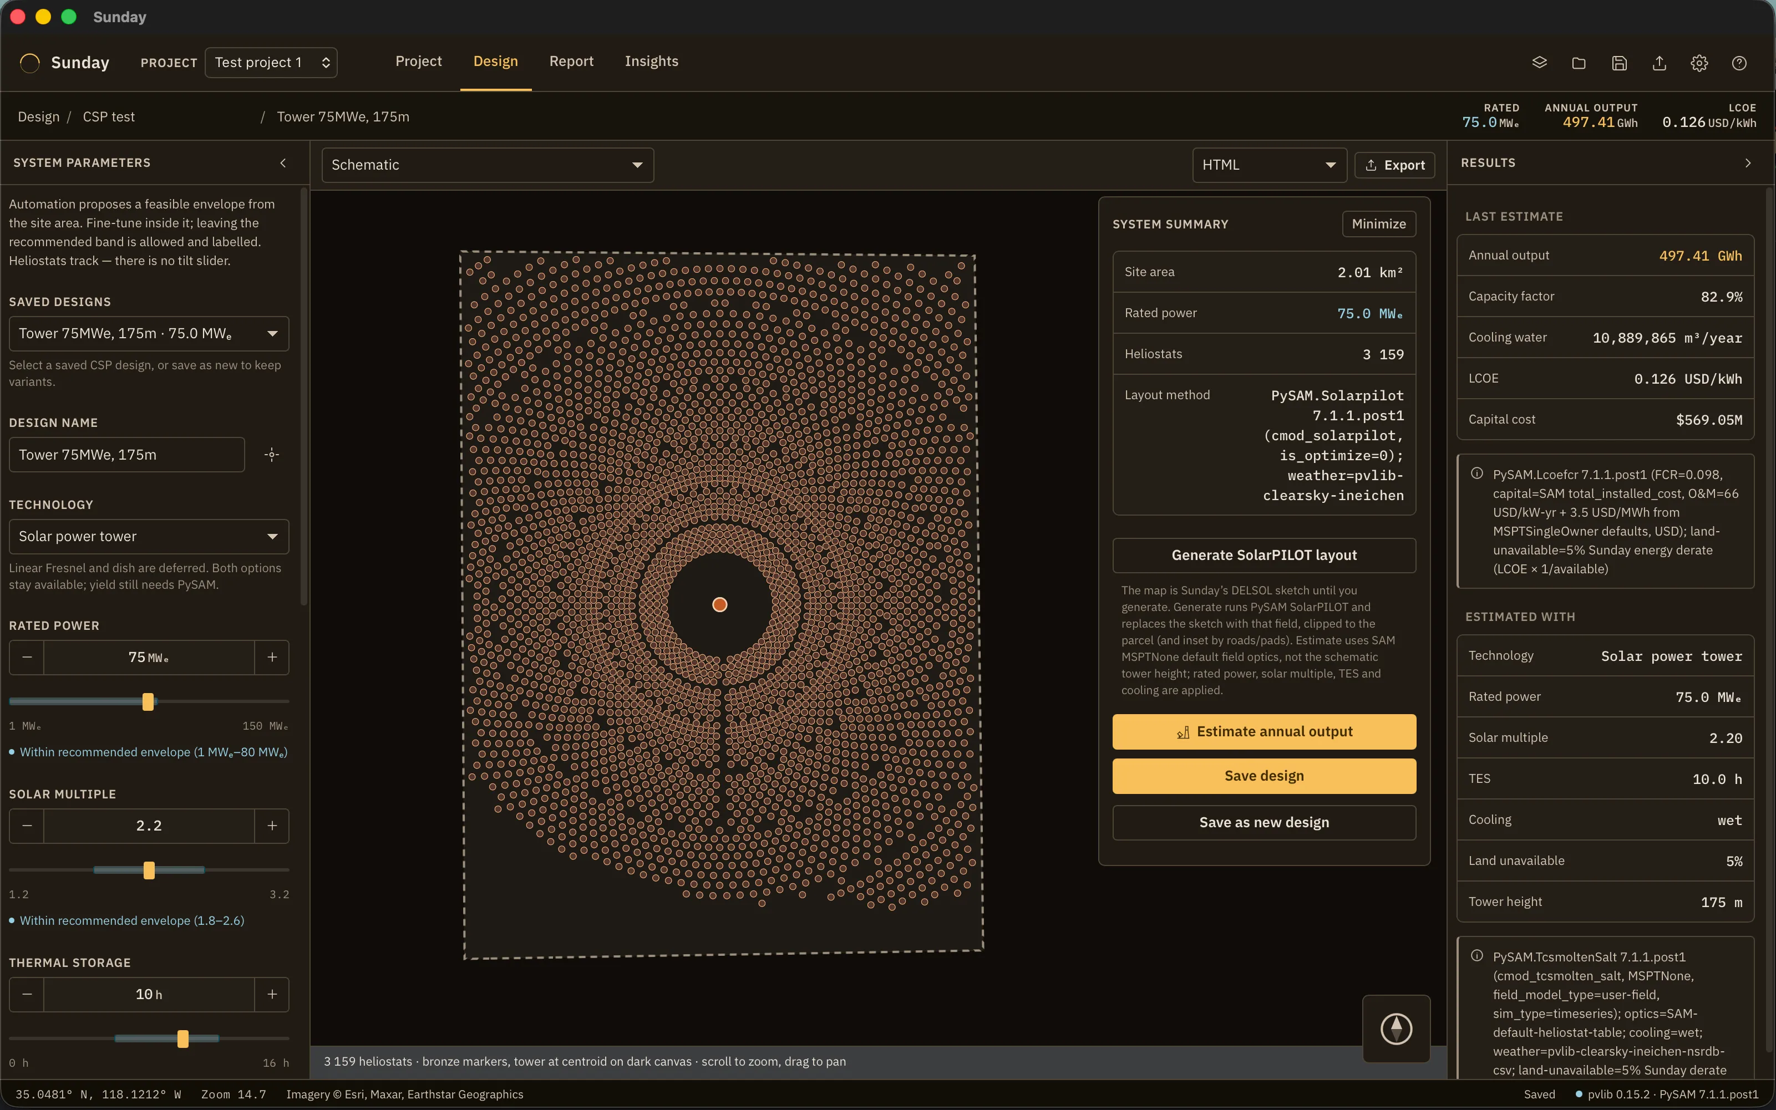Screen dimensions: 1776x1110
Task: Open the Schematic view dropdown
Action: pyautogui.click(x=488, y=165)
